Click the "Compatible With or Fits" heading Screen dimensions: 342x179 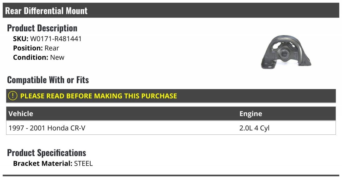(x=48, y=80)
